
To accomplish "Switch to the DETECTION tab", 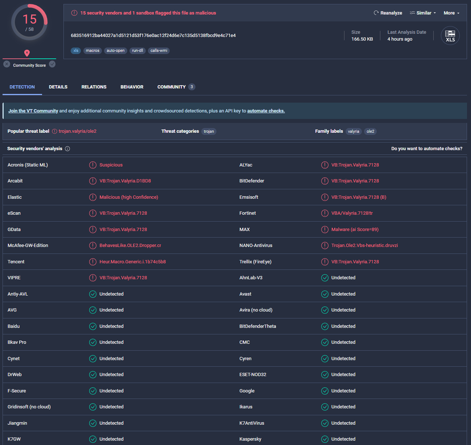I will point(22,87).
